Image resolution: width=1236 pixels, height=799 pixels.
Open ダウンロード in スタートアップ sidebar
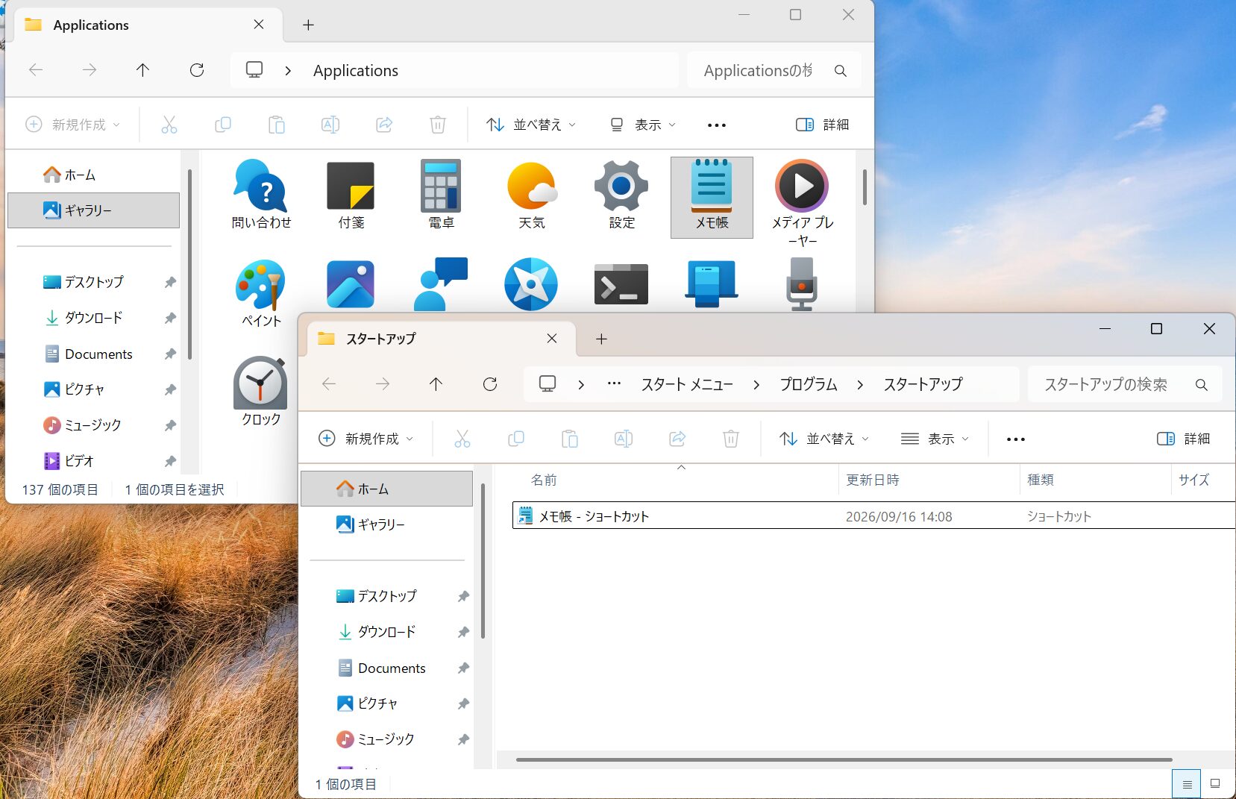386,632
